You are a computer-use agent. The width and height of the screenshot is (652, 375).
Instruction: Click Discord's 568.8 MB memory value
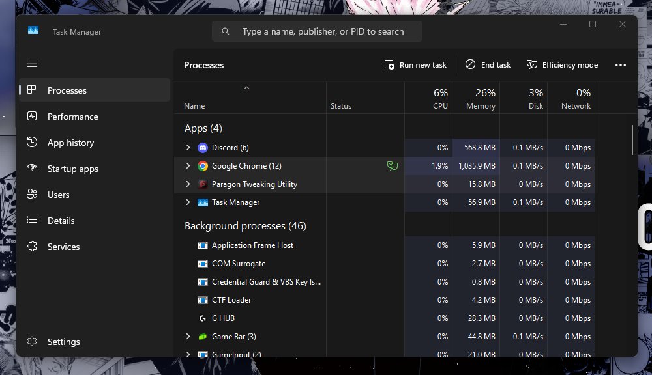click(x=480, y=148)
